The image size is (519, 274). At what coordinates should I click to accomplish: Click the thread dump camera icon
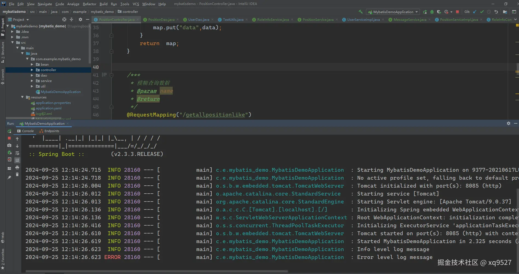[9, 145]
